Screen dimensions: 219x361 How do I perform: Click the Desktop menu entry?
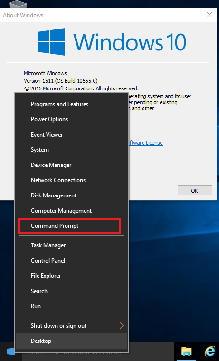click(71, 341)
